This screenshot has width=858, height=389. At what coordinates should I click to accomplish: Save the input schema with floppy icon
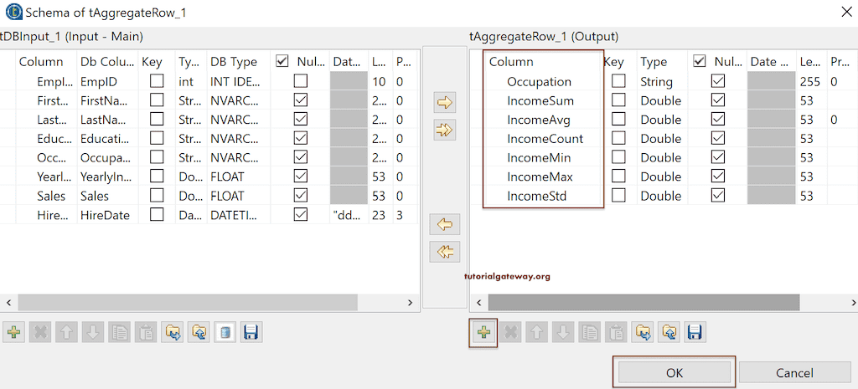[x=251, y=331]
